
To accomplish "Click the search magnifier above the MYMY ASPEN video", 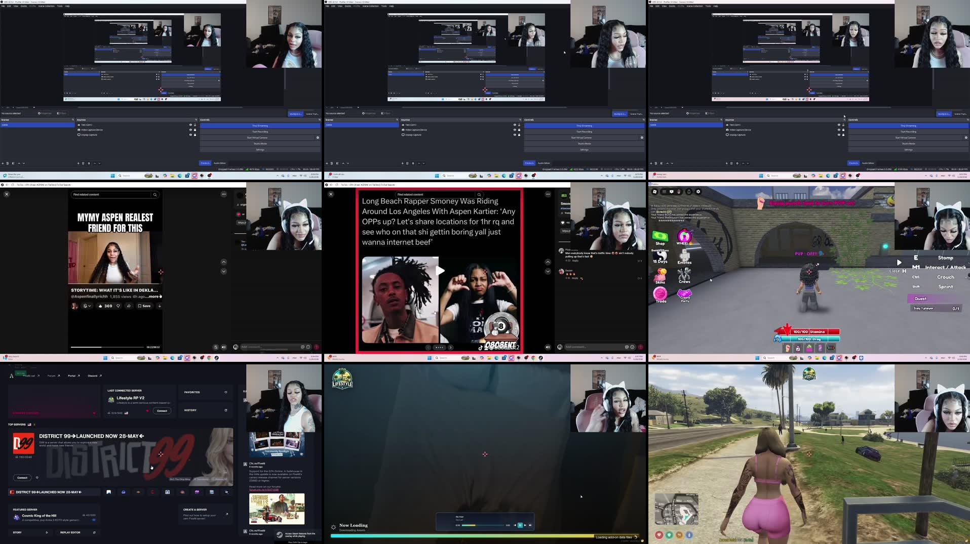I will coord(155,195).
